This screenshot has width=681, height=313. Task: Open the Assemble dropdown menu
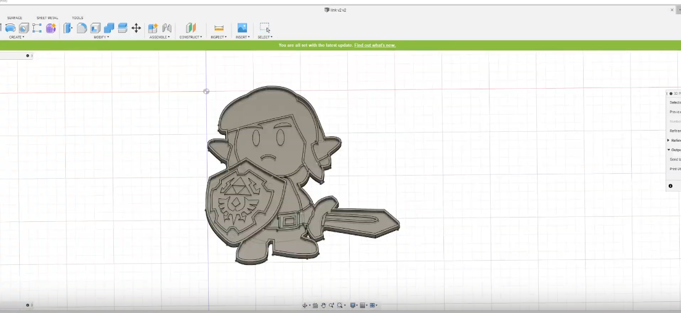click(x=159, y=38)
